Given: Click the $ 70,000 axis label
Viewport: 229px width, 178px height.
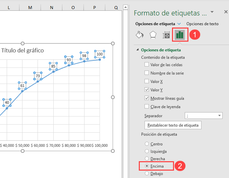Looking at the screenshot, I should point(53,145).
